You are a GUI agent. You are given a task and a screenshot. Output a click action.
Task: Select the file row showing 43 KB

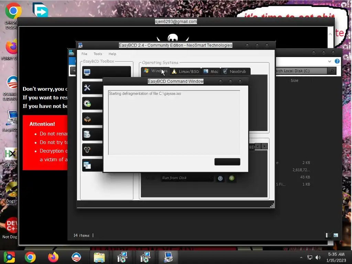293,177
